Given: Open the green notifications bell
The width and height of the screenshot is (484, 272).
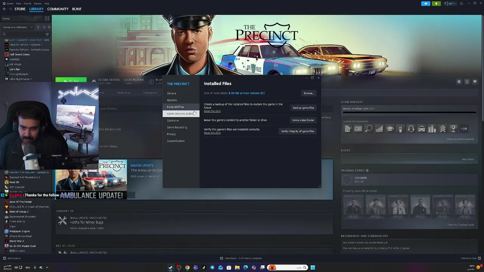Looking at the screenshot, I should click(436, 3).
